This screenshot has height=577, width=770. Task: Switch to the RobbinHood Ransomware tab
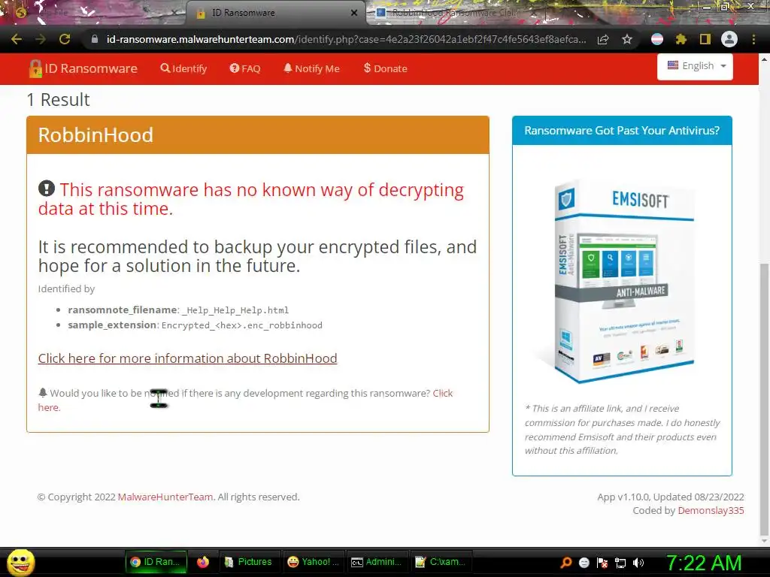(454, 14)
